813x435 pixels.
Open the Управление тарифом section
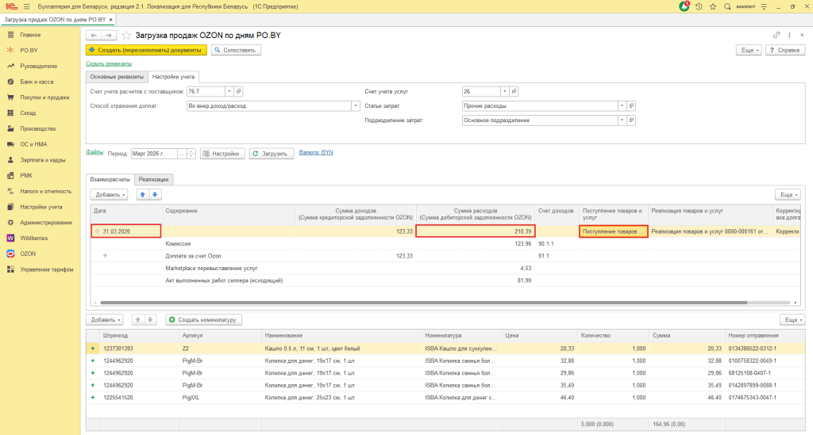47,269
